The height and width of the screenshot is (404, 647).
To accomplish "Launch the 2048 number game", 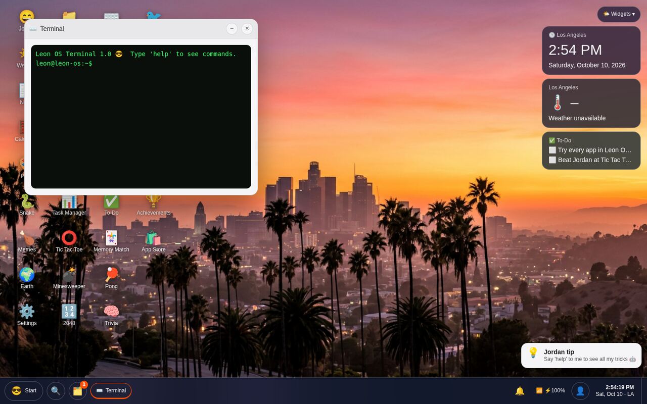I will tap(69, 315).
